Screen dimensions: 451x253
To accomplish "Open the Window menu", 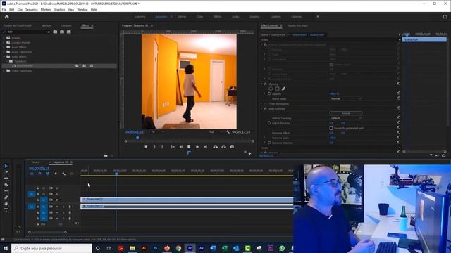I will [x=82, y=9].
